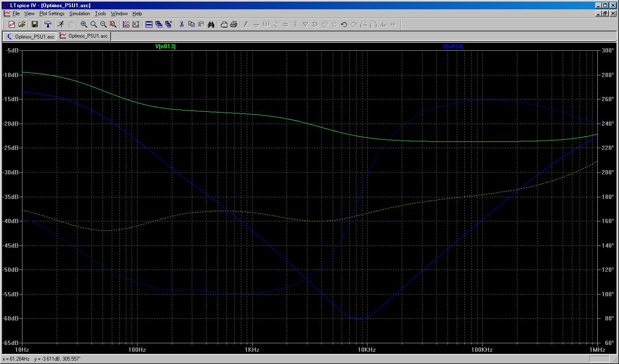The height and width of the screenshot is (364, 619).
Task: Open the View menu
Action: click(x=29, y=14)
